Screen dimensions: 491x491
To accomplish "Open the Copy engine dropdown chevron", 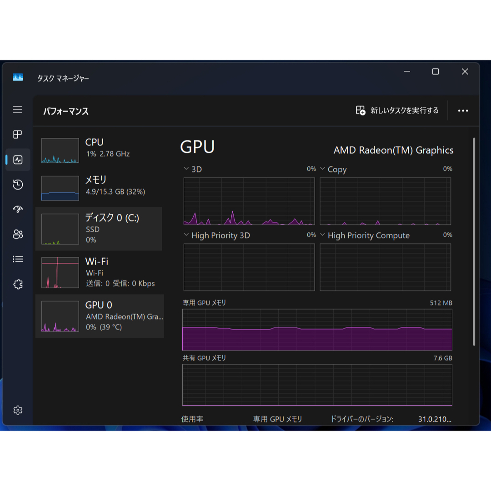I will pyautogui.click(x=322, y=169).
